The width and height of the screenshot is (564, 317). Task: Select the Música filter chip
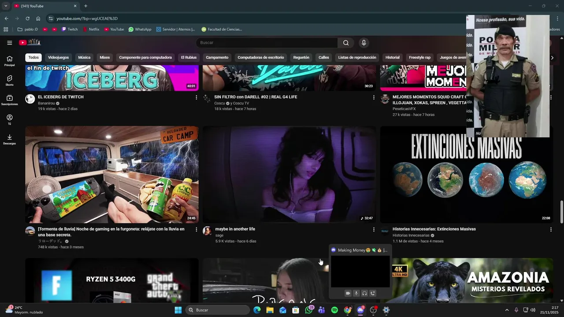pyautogui.click(x=84, y=58)
